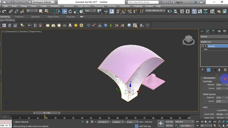
Task: Click the Mirror tool icon
Action: click(x=170, y=11)
